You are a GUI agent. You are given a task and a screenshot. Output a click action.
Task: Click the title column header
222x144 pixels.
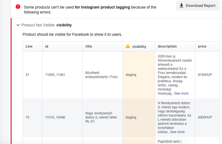(102, 46)
